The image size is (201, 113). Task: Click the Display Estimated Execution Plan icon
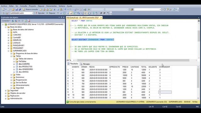[64, 13]
